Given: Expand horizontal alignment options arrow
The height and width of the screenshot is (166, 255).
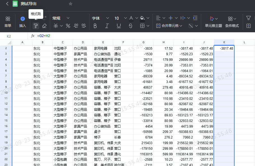Looking at the screenshot, I should click(164, 18).
